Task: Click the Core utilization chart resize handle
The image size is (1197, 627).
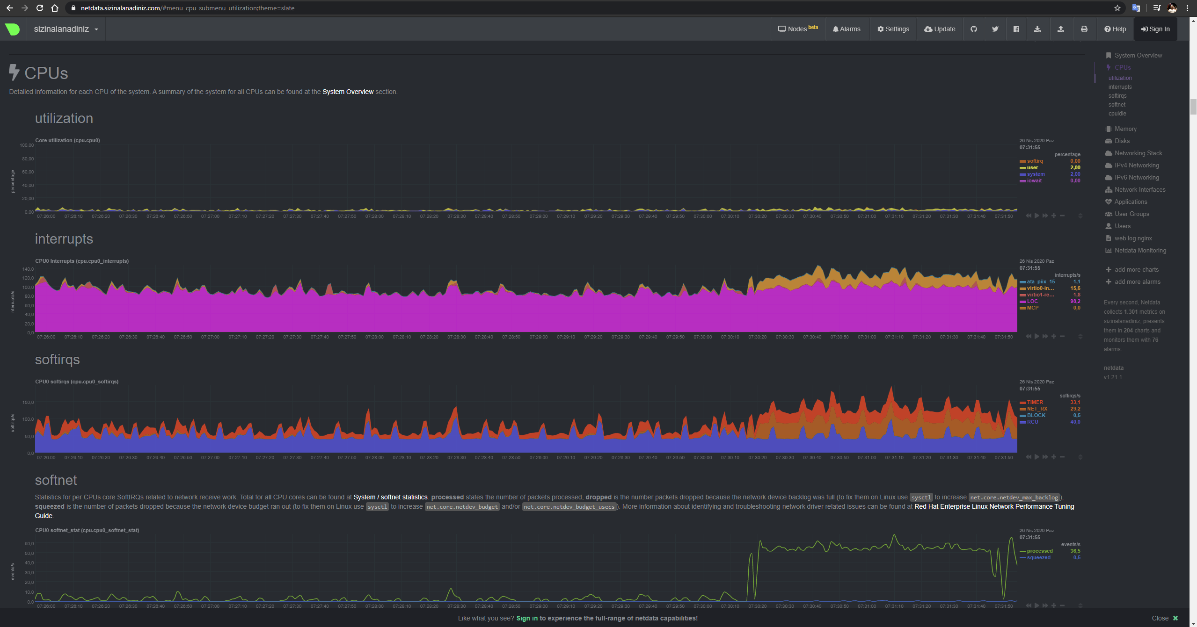Action: (1080, 216)
